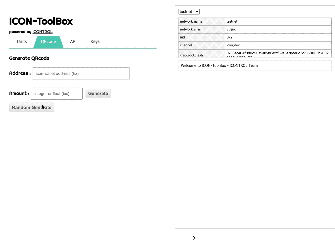The height and width of the screenshot is (243, 335).
Task: Click the Address wallet input field
Action: pos(81,74)
